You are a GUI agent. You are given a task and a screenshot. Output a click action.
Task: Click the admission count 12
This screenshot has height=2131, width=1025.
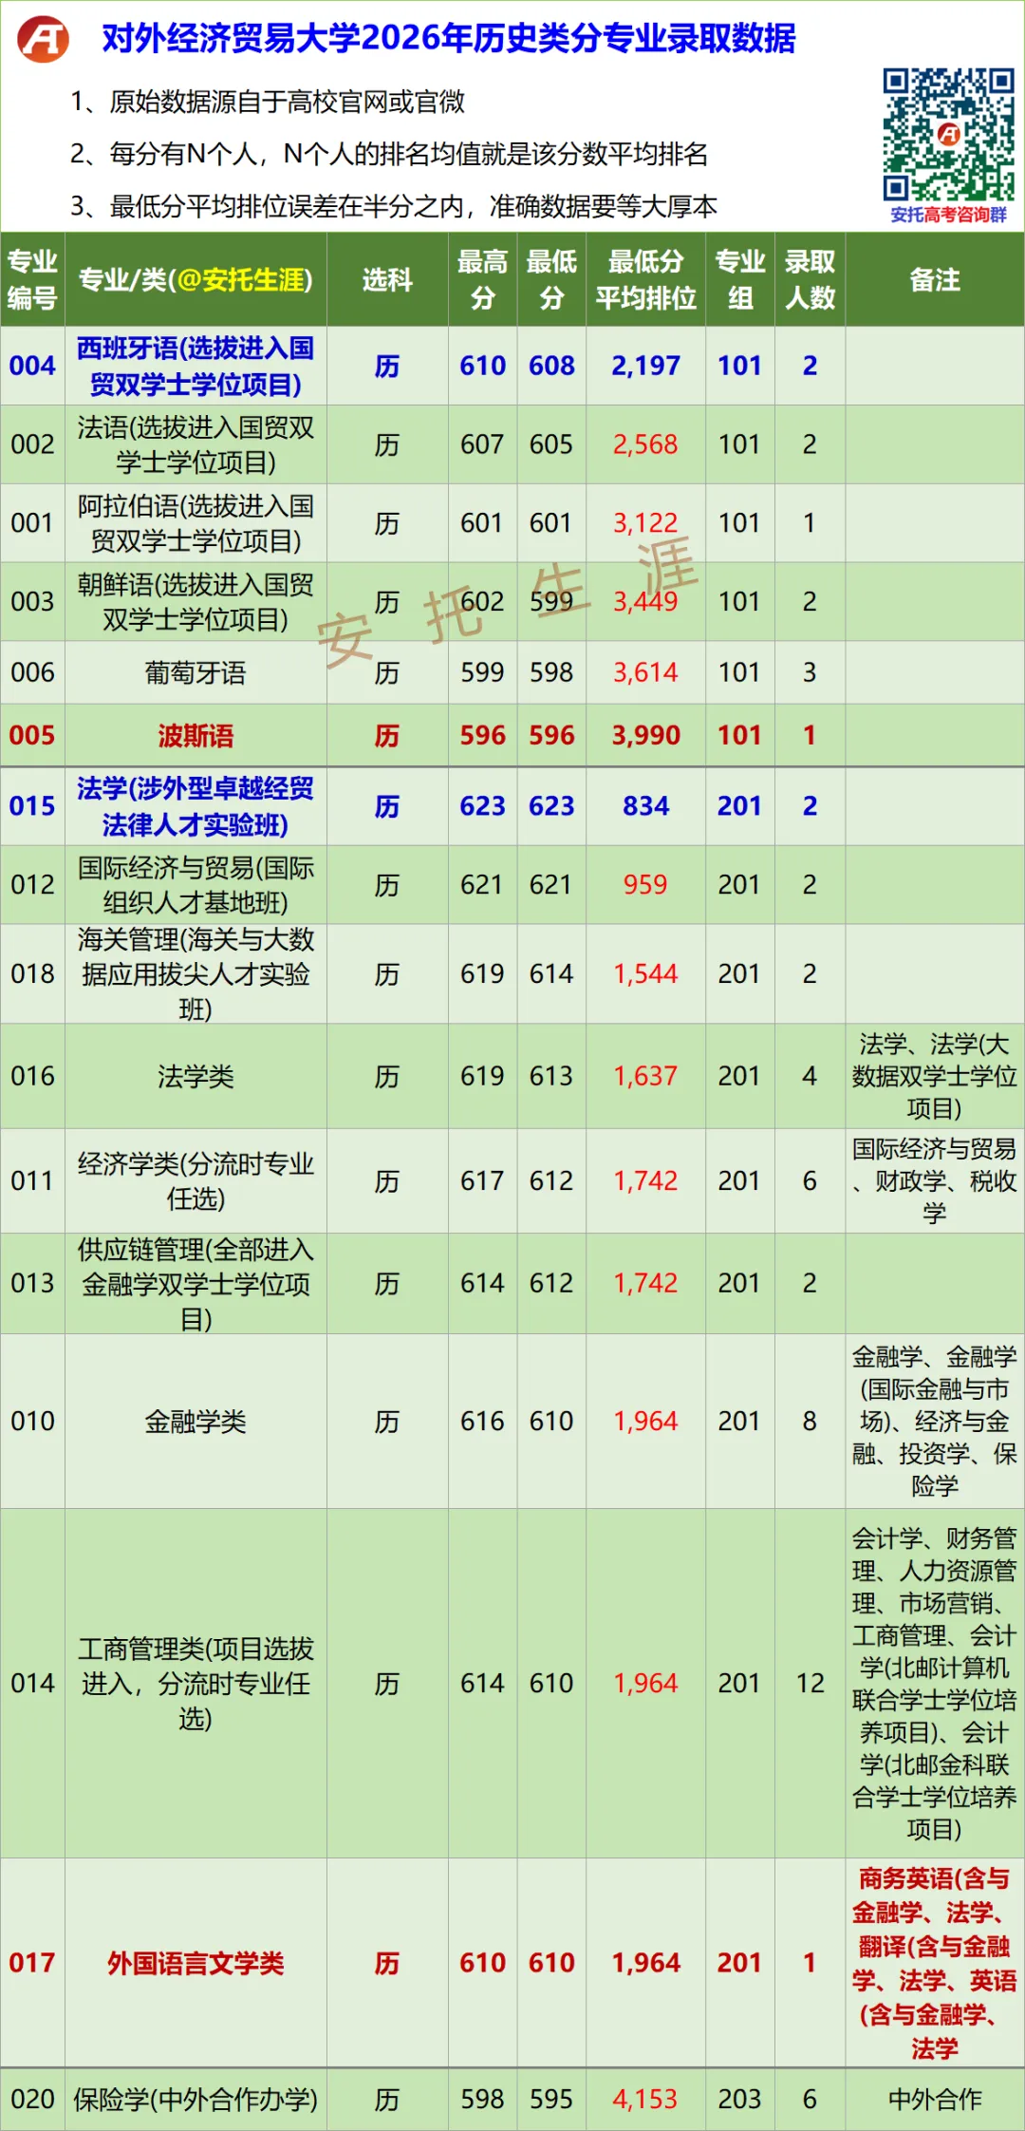(810, 1684)
